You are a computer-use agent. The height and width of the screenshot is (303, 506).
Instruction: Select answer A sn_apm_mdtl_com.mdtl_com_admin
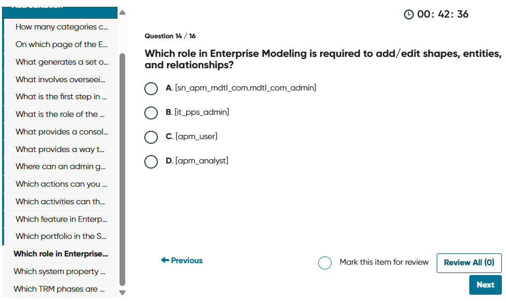pyautogui.click(x=151, y=88)
